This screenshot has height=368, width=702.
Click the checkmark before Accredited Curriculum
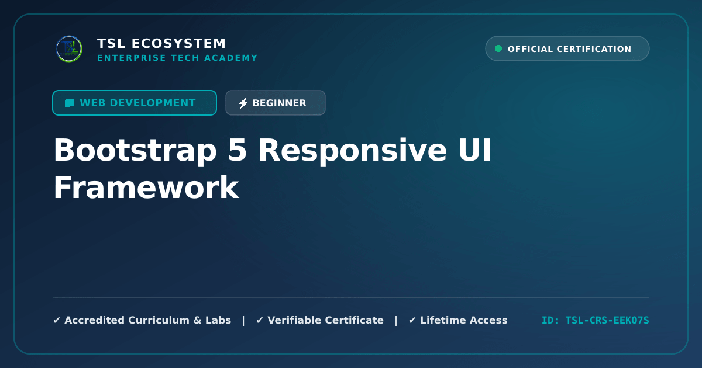pyautogui.click(x=57, y=320)
